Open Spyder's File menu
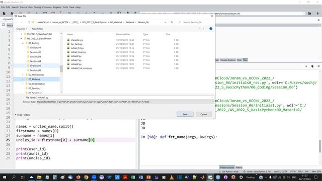Image resolution: width=322 pixels, height=181 pixels. click(3, 7)
